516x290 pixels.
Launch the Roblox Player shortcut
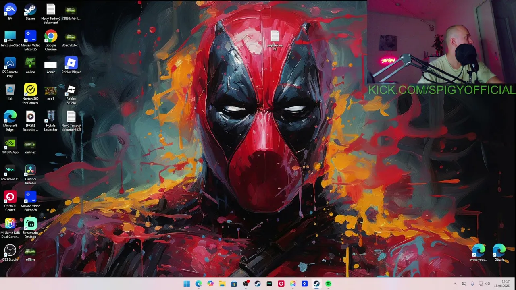[x=71, y=65]
